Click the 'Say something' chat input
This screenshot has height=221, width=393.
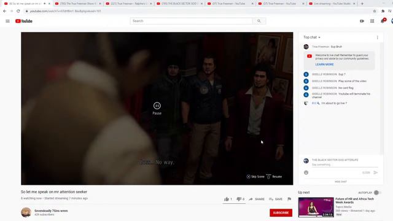[344, 165]
